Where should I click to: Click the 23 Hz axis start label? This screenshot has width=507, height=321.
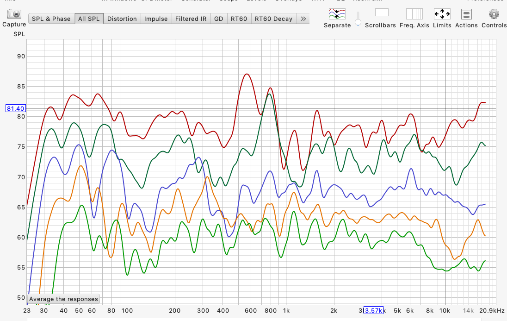(x=27, y=311)
